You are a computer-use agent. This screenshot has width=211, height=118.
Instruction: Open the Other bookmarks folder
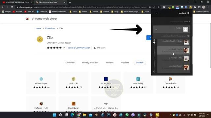point(201,12)
